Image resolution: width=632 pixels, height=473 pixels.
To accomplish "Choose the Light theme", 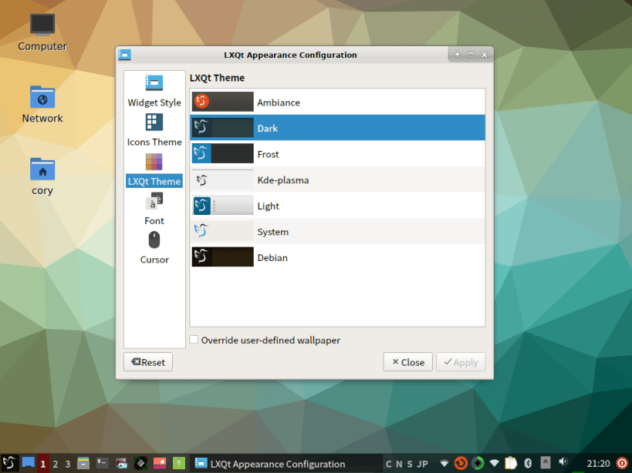I will pos(337,206).
